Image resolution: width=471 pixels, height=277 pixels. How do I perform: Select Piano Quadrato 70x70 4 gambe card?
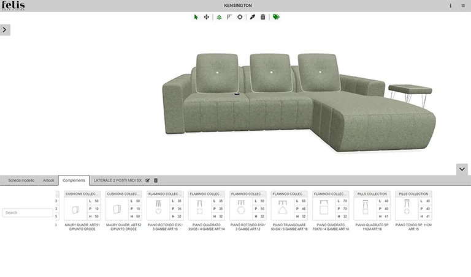(x=331, y=211)
